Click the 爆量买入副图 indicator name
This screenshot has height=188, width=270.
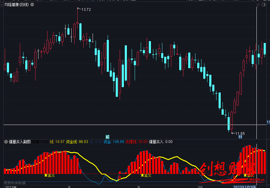(20, 142)
